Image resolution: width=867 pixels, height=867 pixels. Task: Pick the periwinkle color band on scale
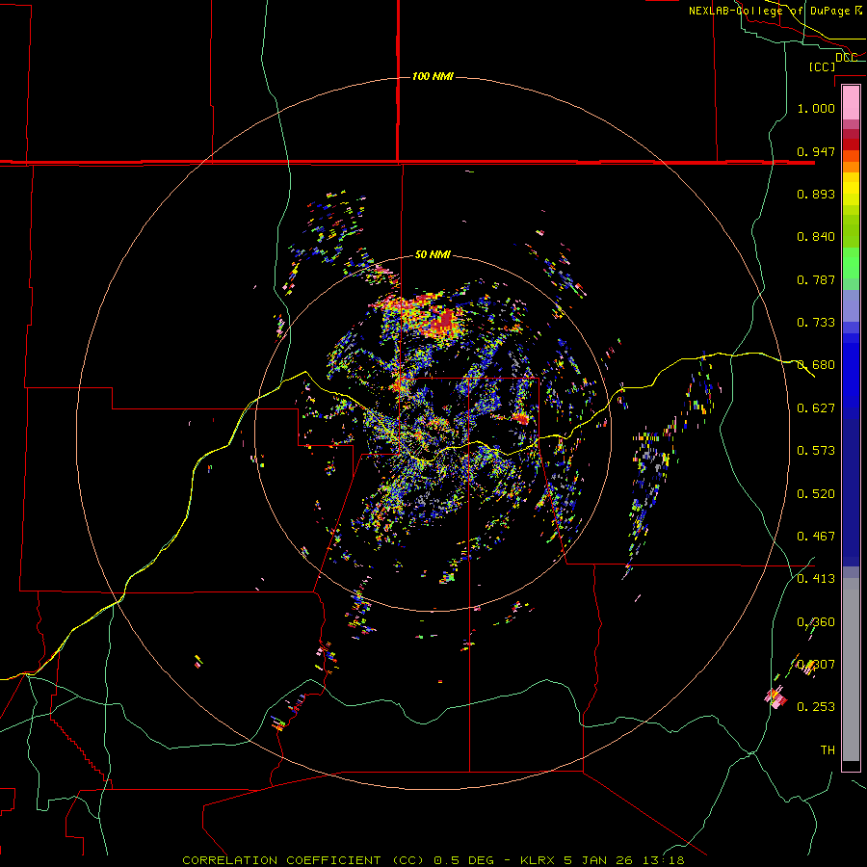coord(851,305)
